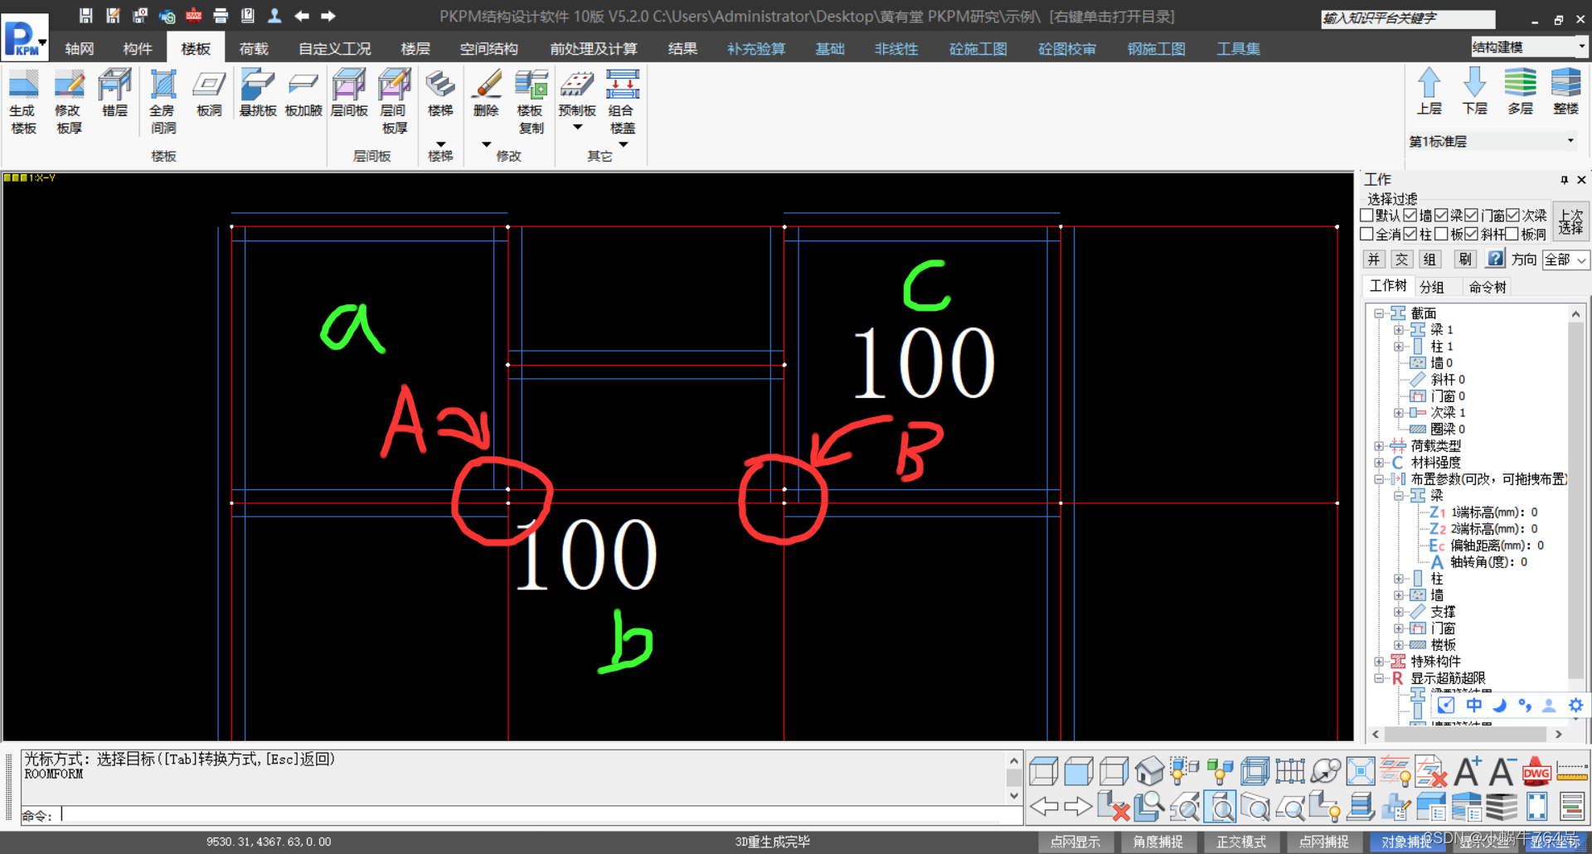Open the 第1标准层 standard floor dropdown
Viewport: 1592px width, 854px height.
click(1492, 141)
